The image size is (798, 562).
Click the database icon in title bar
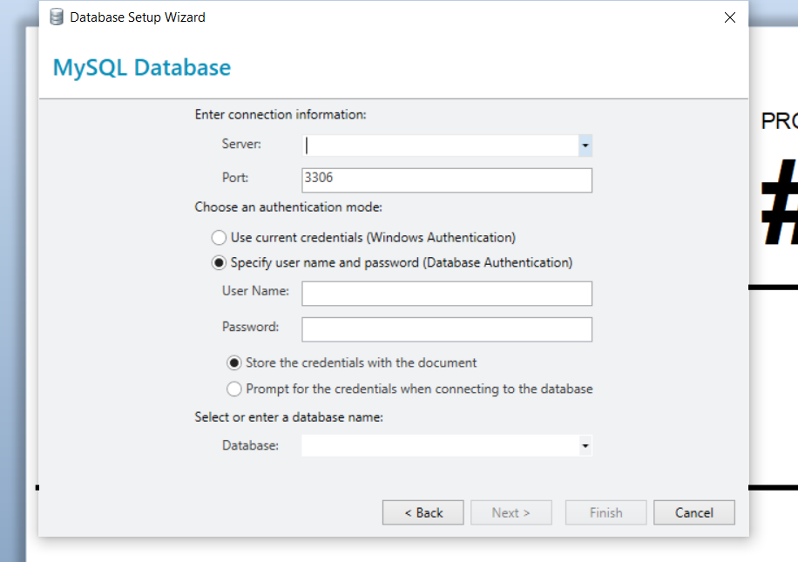[57, 17]
